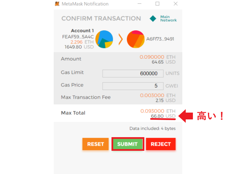Click the teal Main Network diamond icon

point(153,19)
